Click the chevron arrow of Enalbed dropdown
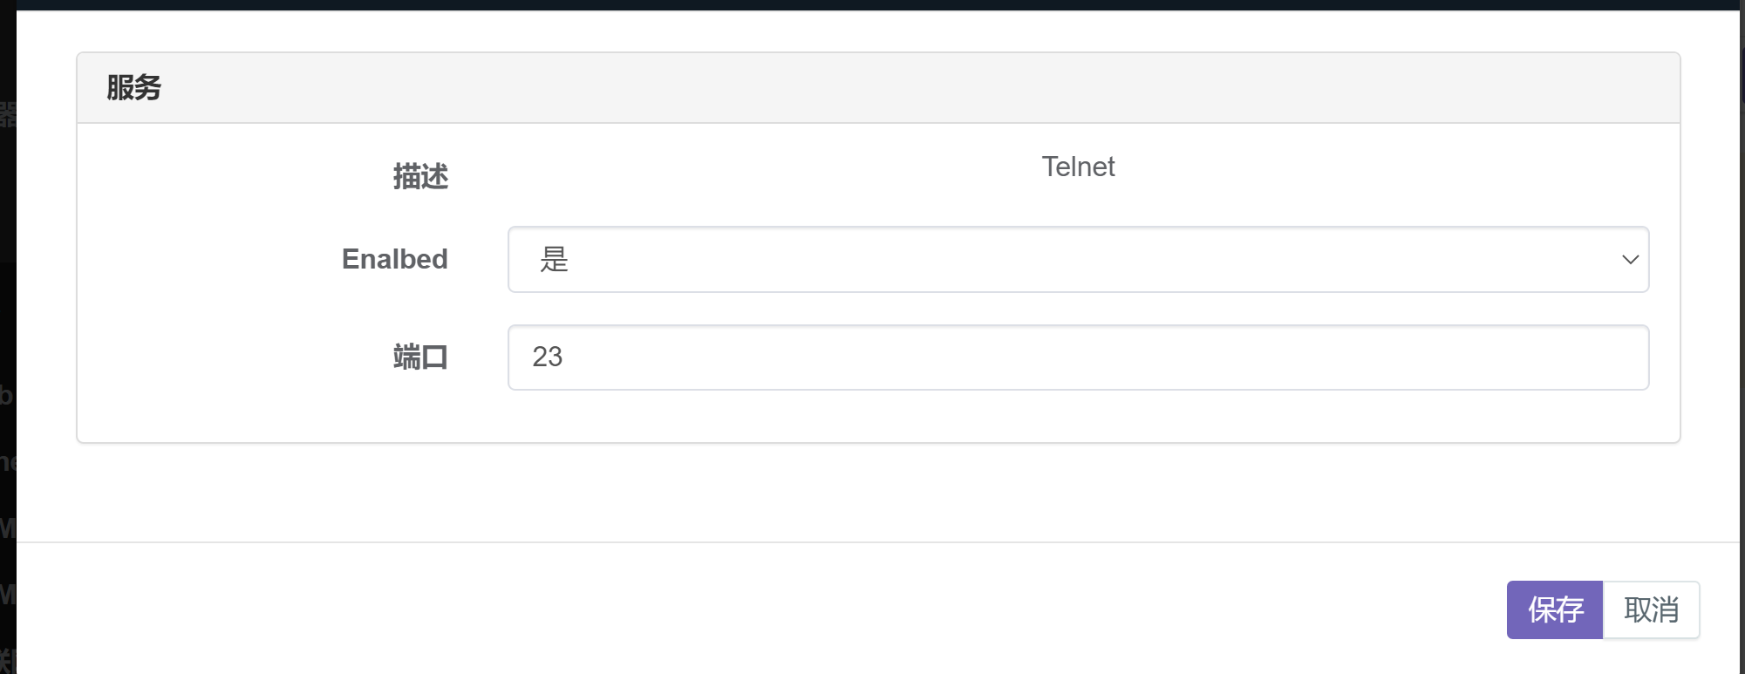The width and height of the screenshot is (1745, 674). 1630,260
